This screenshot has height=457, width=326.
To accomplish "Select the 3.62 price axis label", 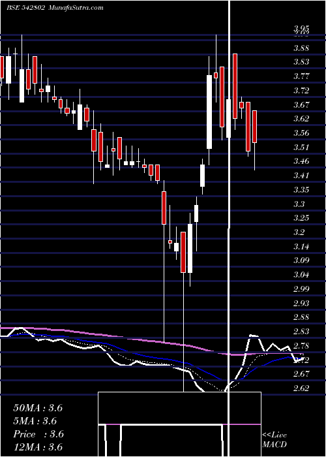I will click(301, 119).
